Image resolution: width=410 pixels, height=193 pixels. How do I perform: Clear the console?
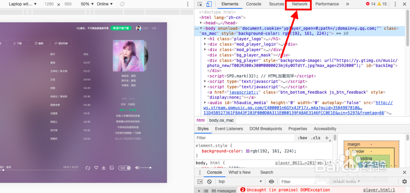point(209,182)
